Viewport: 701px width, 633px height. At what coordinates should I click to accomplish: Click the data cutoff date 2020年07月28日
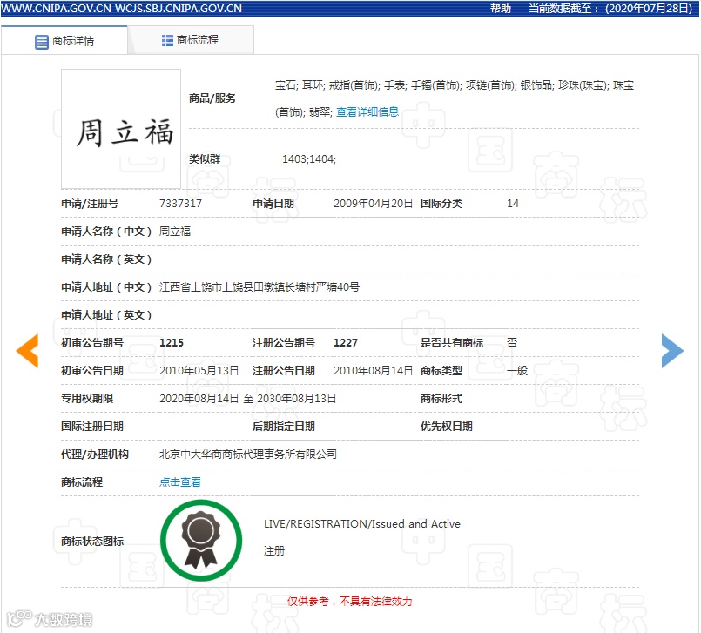tap(648, 9)
